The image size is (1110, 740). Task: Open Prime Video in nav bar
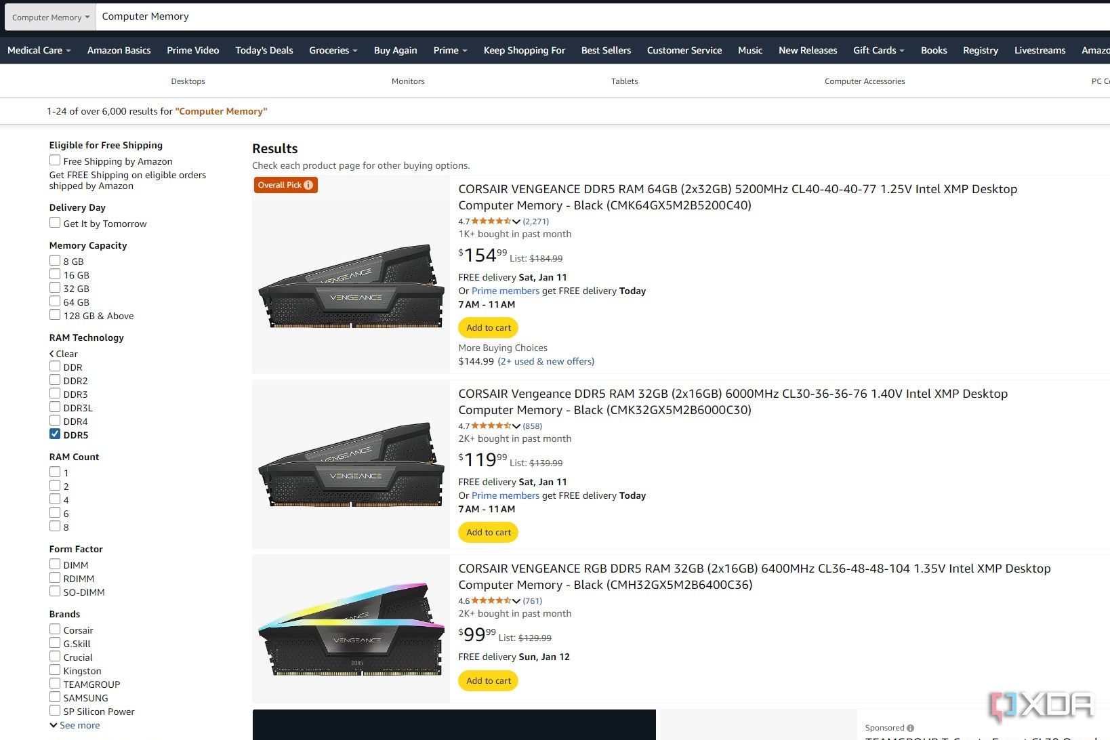click(x=193, y=50)
